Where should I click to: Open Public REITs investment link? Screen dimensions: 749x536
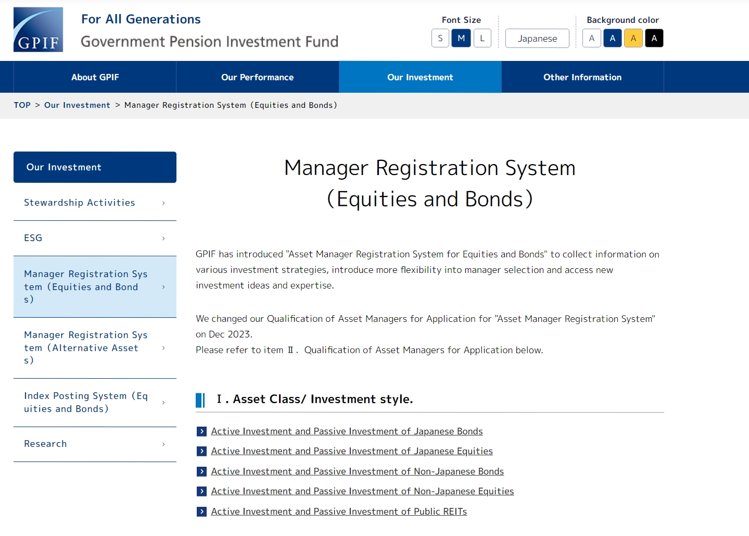(x=339, y=512)
